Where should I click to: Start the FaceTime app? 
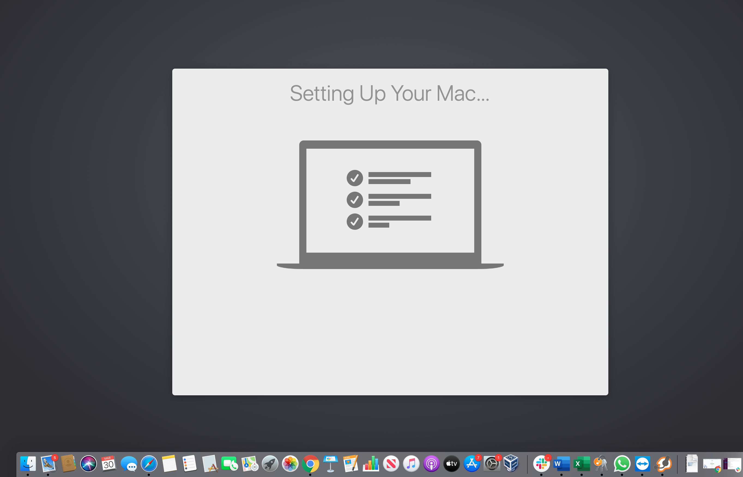pos(229,464)
